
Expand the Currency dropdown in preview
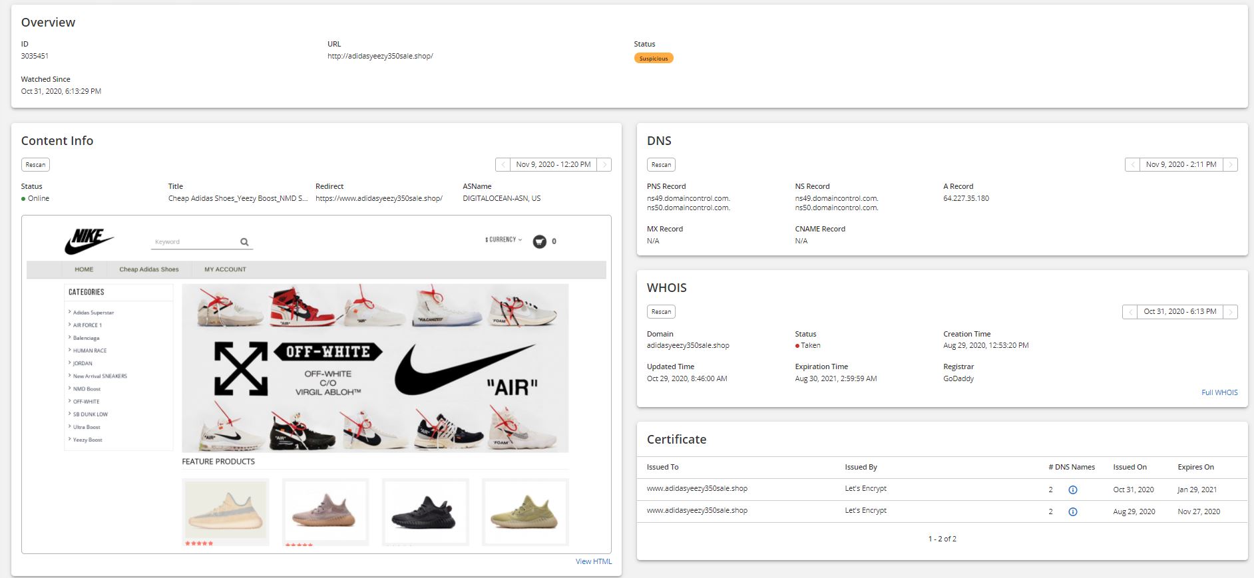(x=503, y=239)
